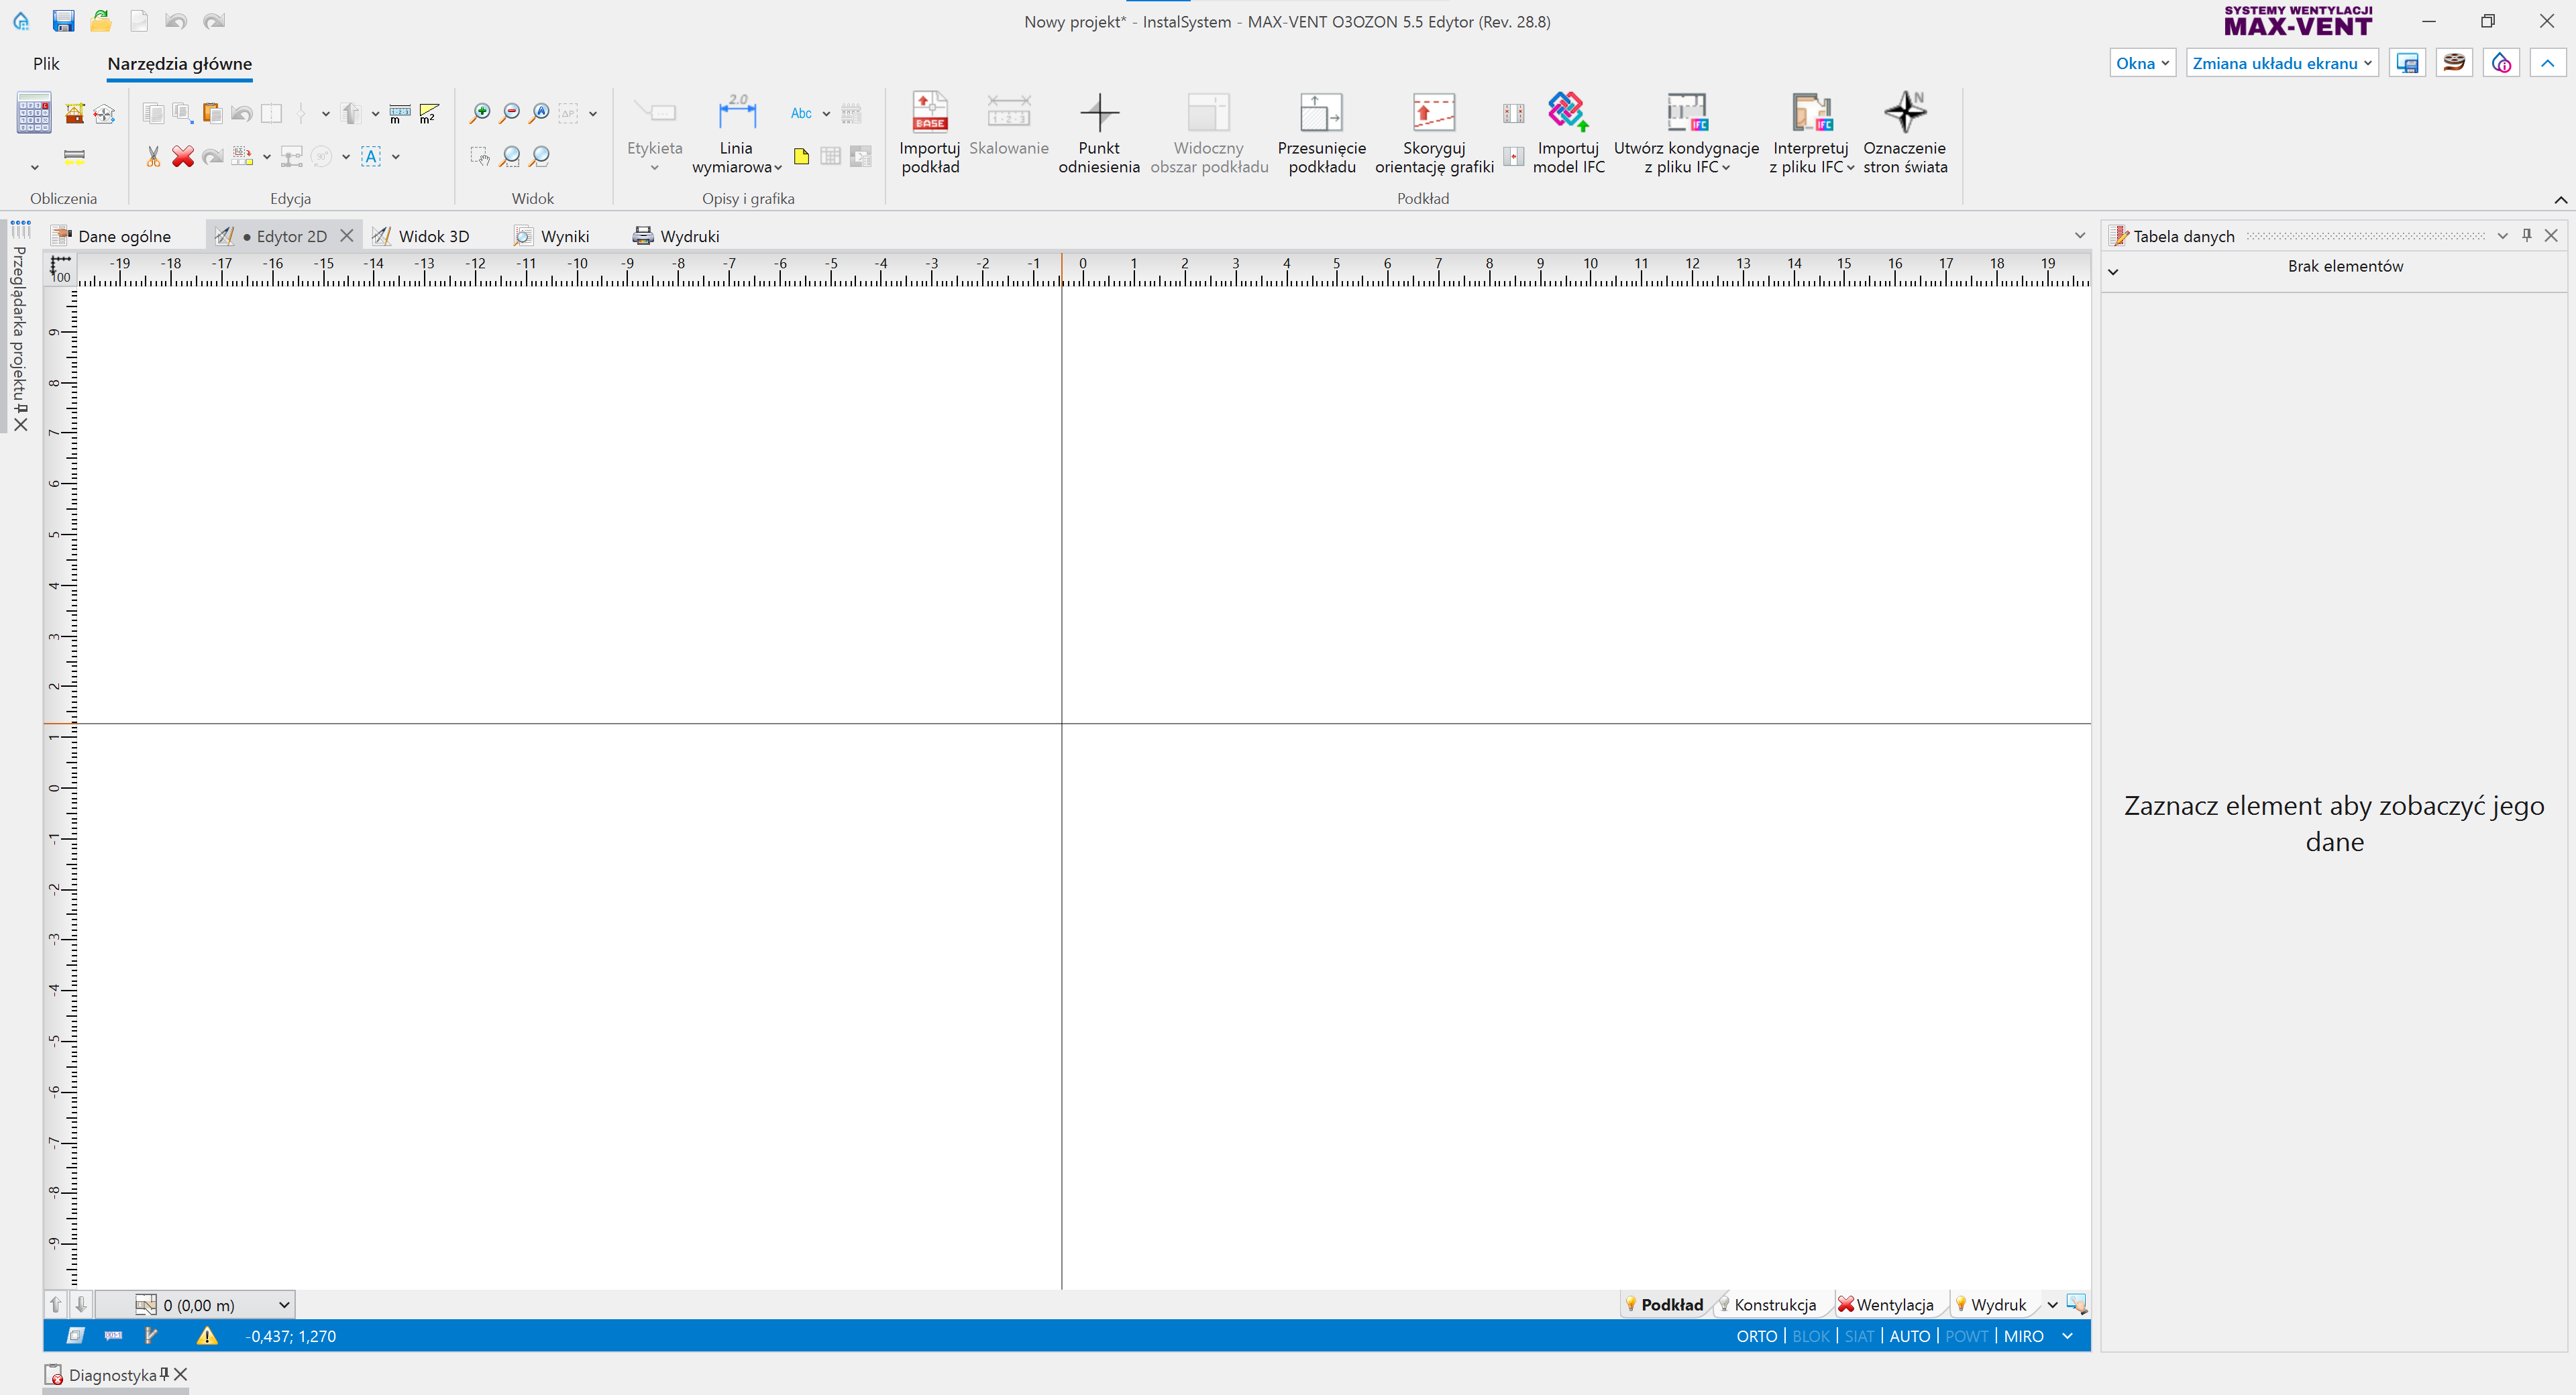2576x1395 pixels.
Task: Click Skoryguj orientację grafiki
Action: [x=1434, y=133]
